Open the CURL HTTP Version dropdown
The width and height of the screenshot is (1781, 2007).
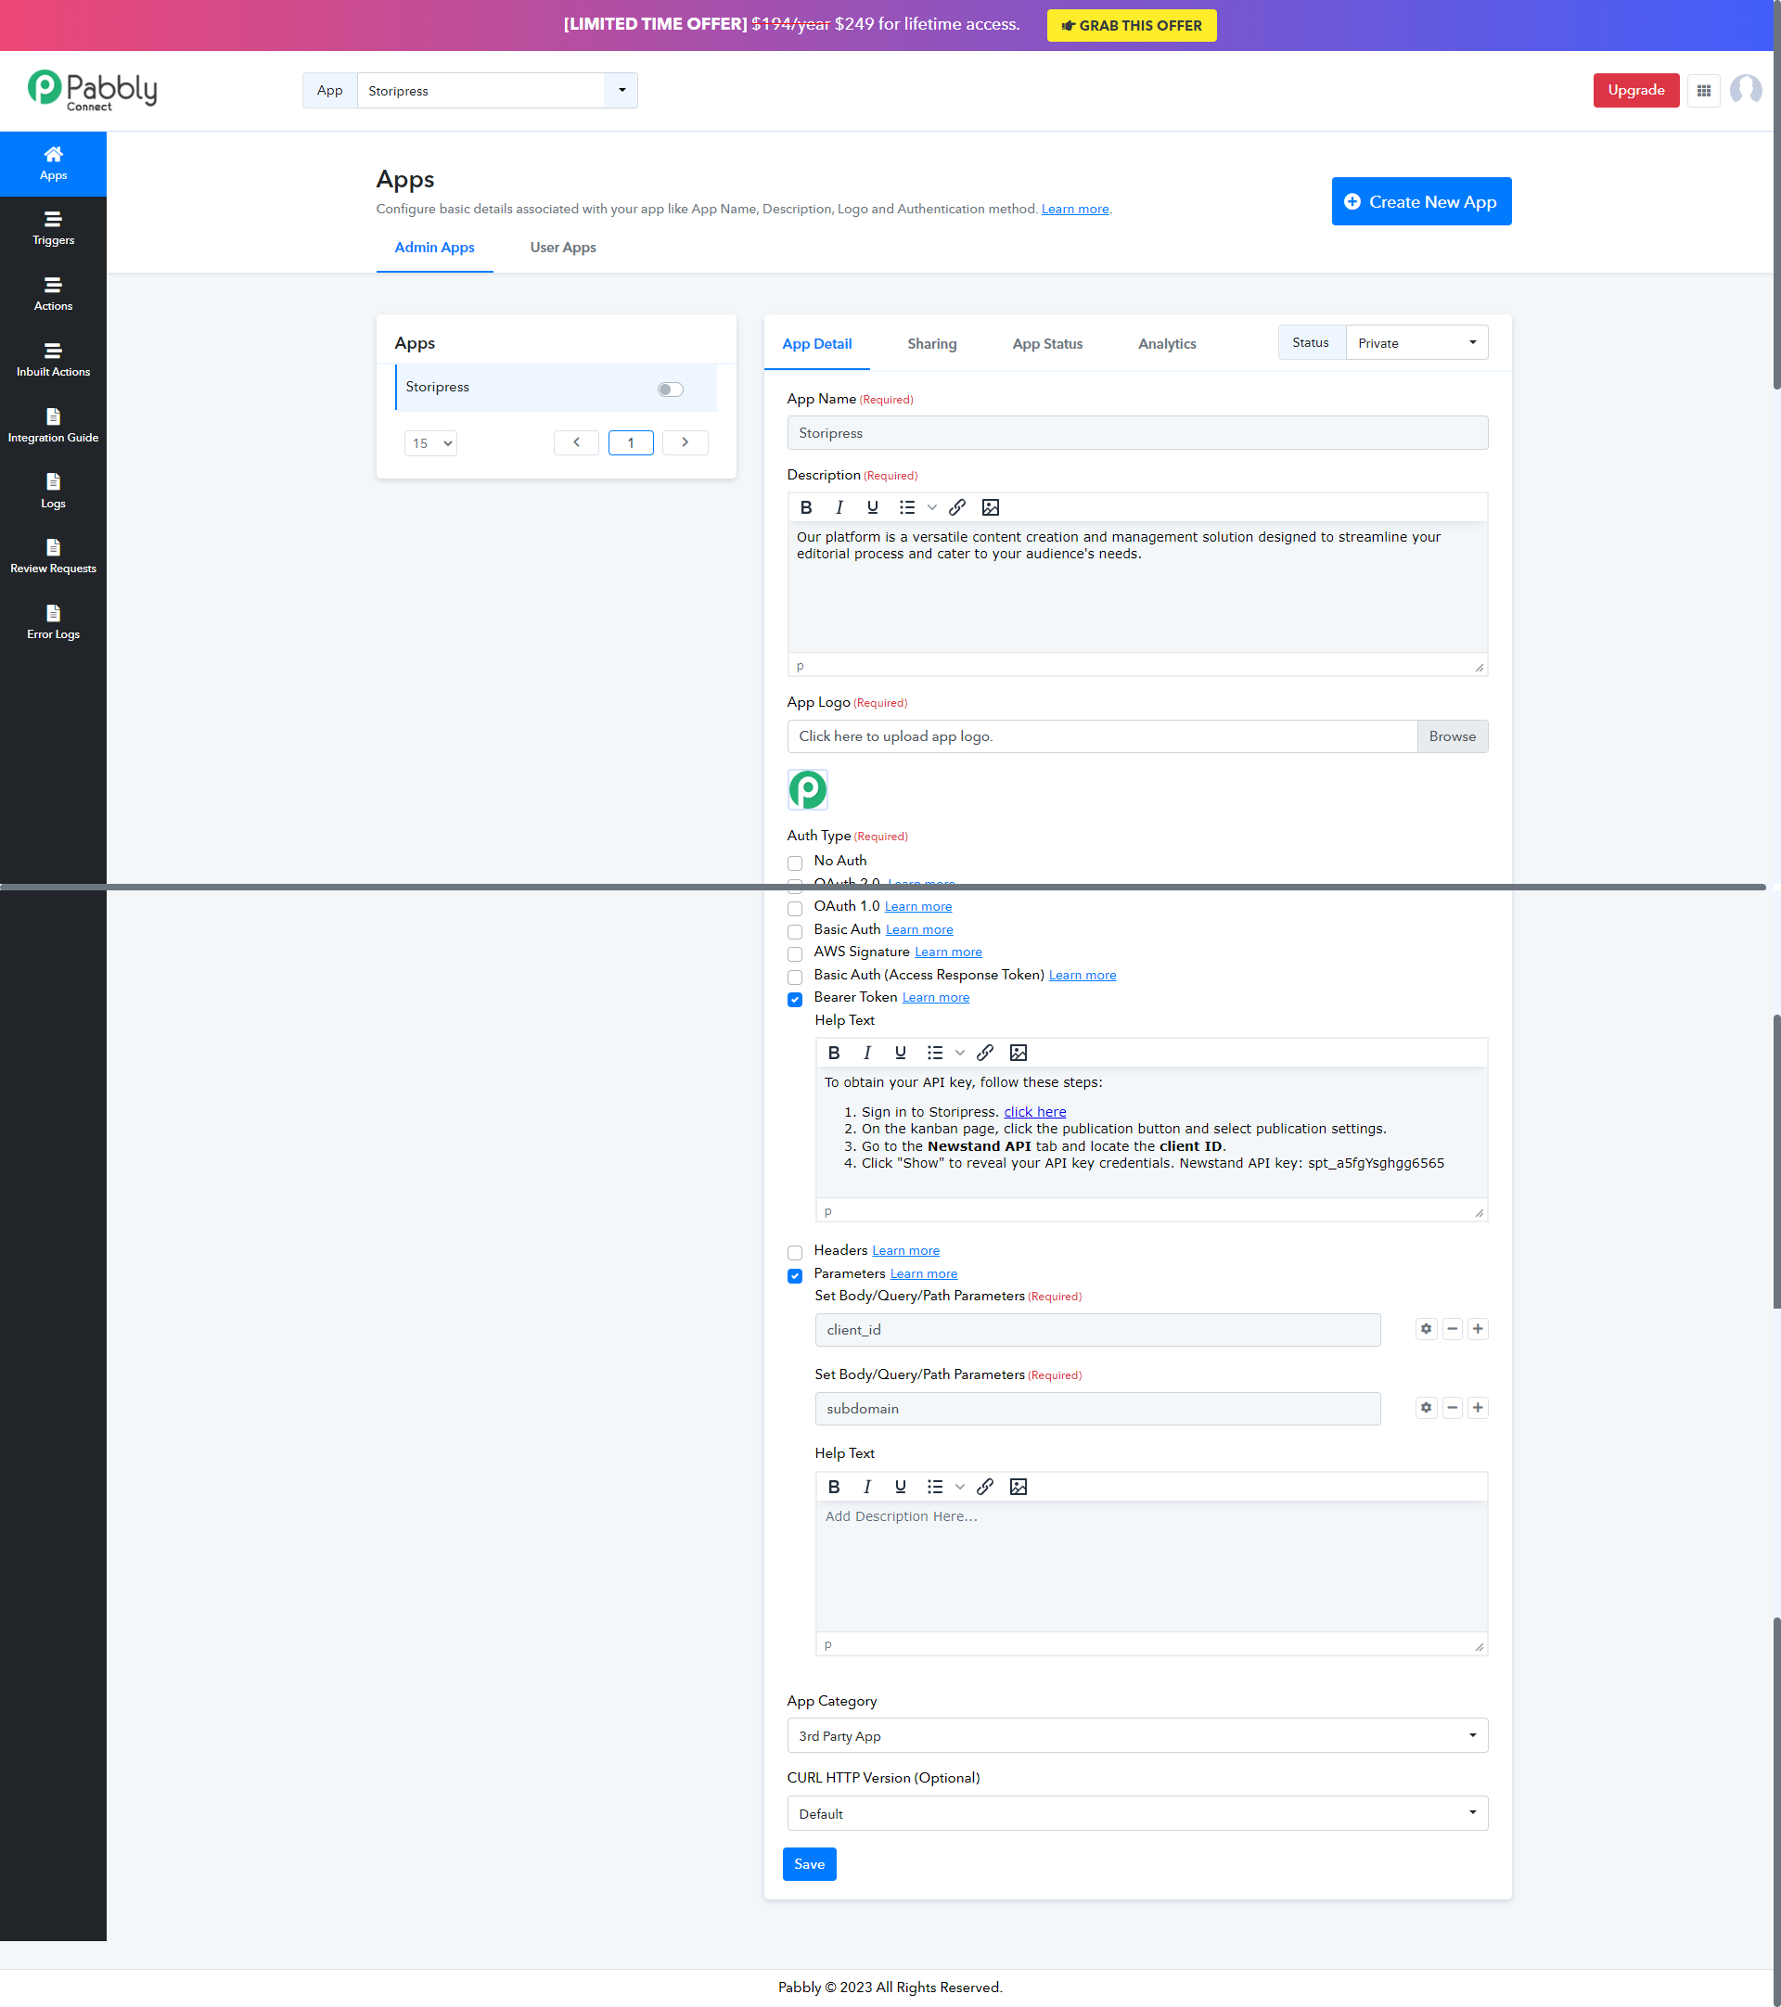click(x=1137, y=1813)
